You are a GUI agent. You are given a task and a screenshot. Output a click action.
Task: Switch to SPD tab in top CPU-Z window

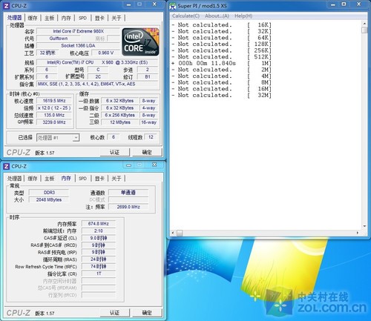click(x=82, y=18)
